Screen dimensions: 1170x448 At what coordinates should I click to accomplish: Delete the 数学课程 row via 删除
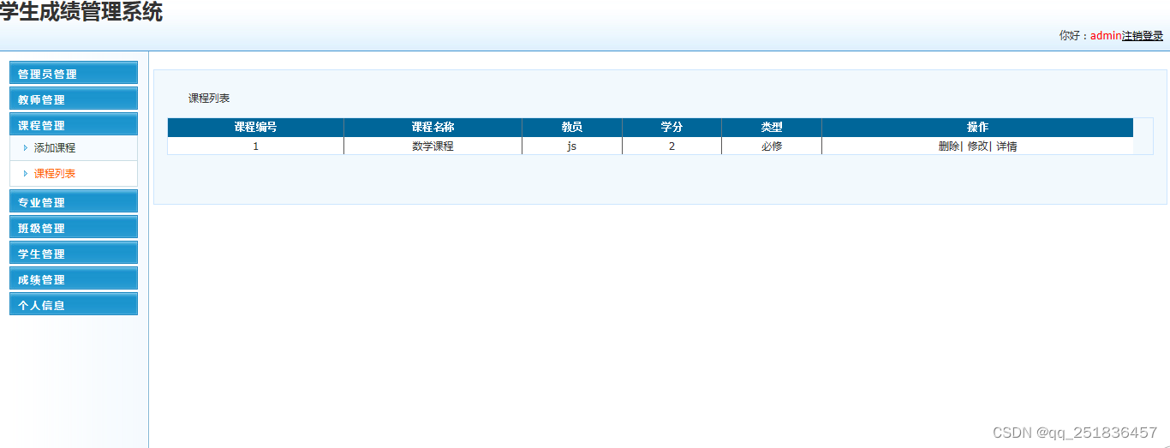click(x=949, y=146)
